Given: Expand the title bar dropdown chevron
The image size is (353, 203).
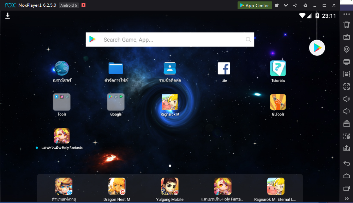Looking at the screenshot, I should [x=286, y=5].
